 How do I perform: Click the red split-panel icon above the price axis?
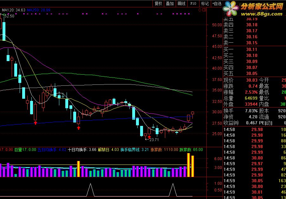[204, 10]
